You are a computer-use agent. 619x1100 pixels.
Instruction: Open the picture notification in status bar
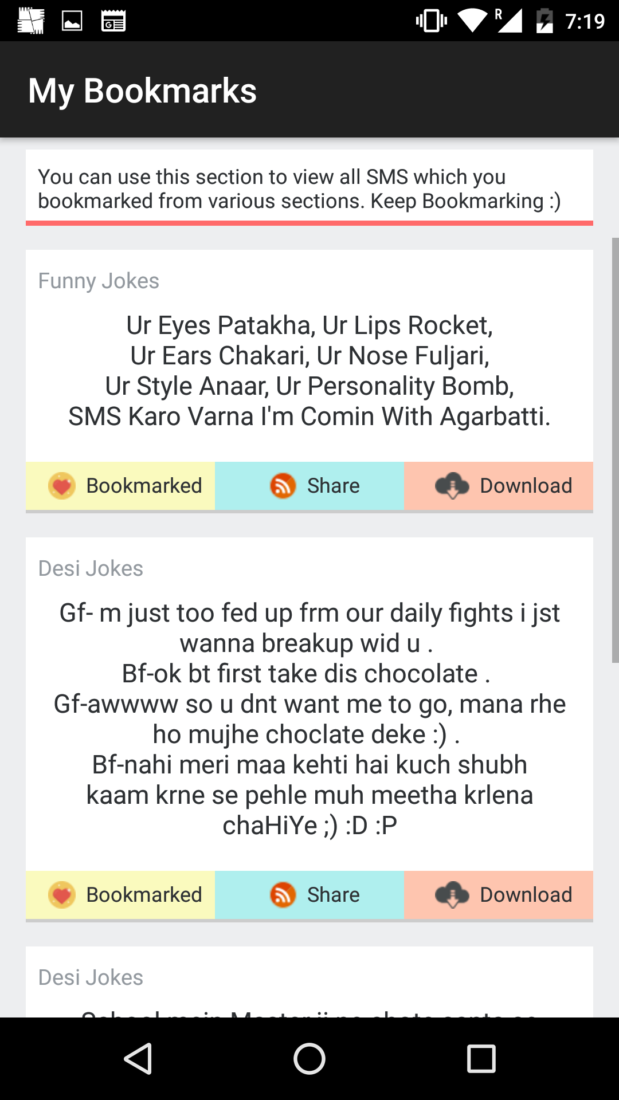pyautogui.click(x=72, y=21)
